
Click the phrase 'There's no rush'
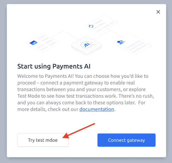click(136, 96)
